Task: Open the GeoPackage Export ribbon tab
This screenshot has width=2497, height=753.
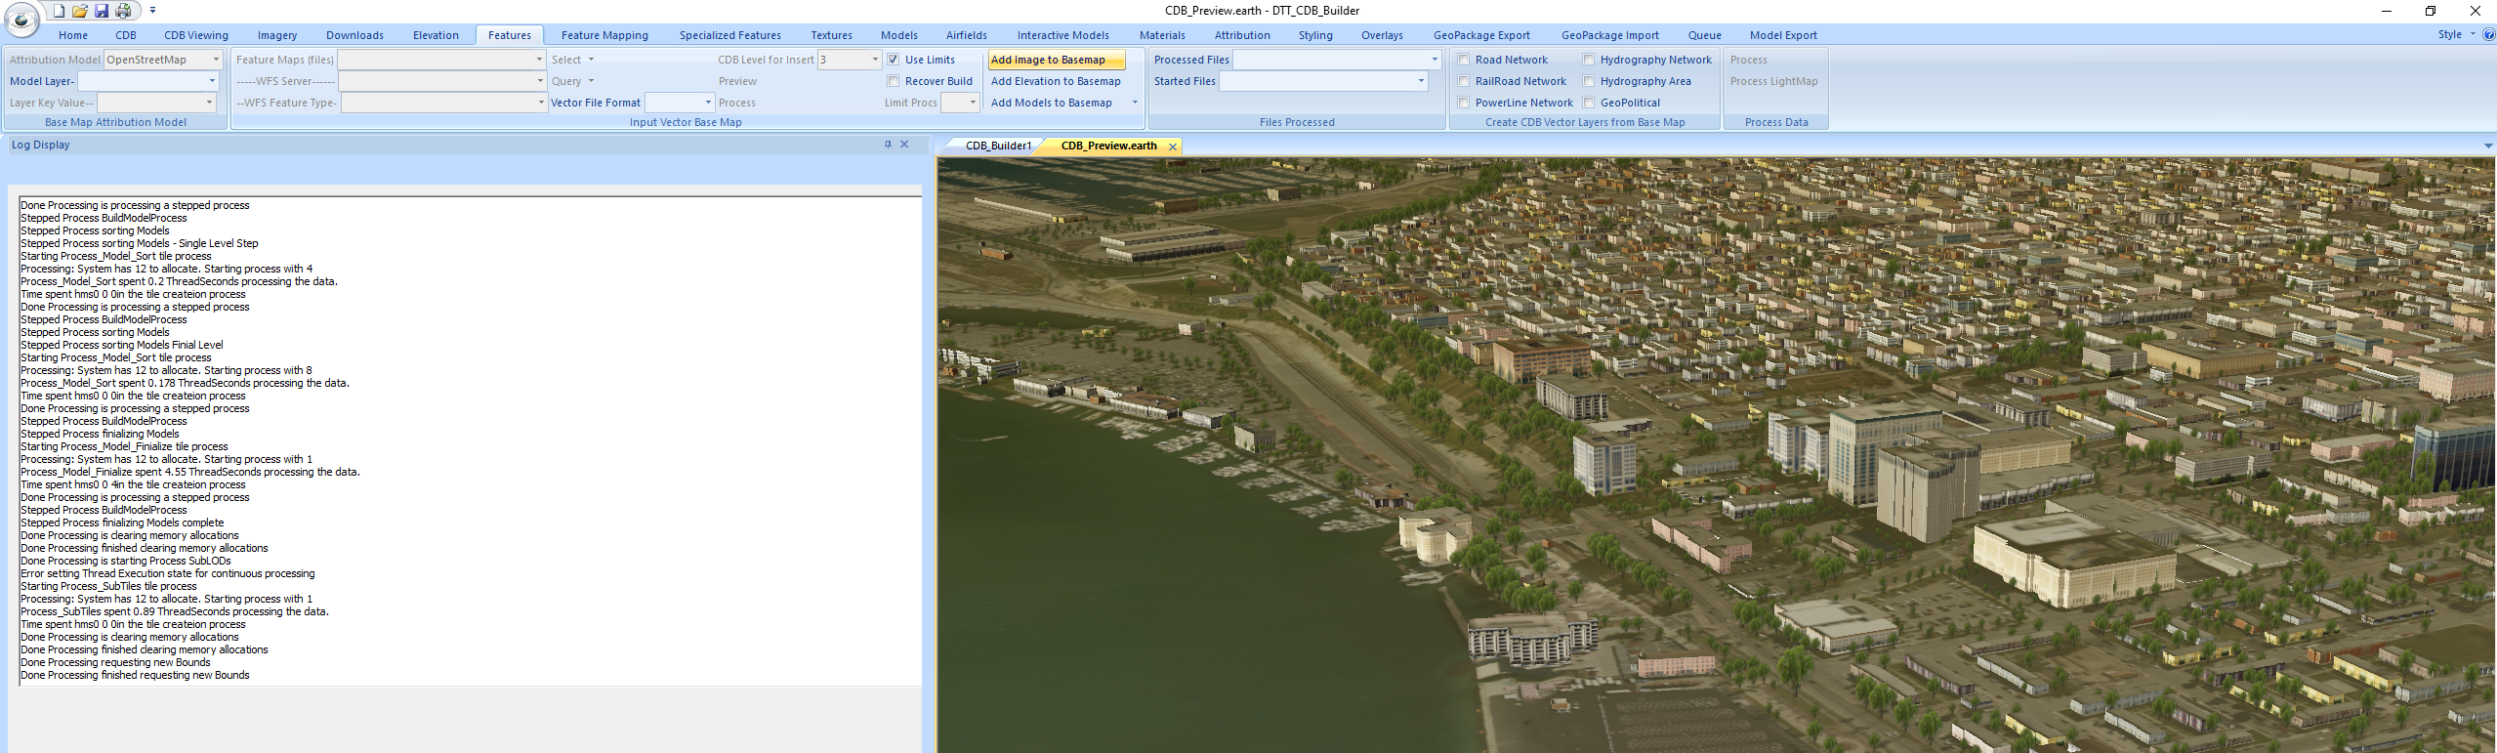Action: [x=1481, y=35]
